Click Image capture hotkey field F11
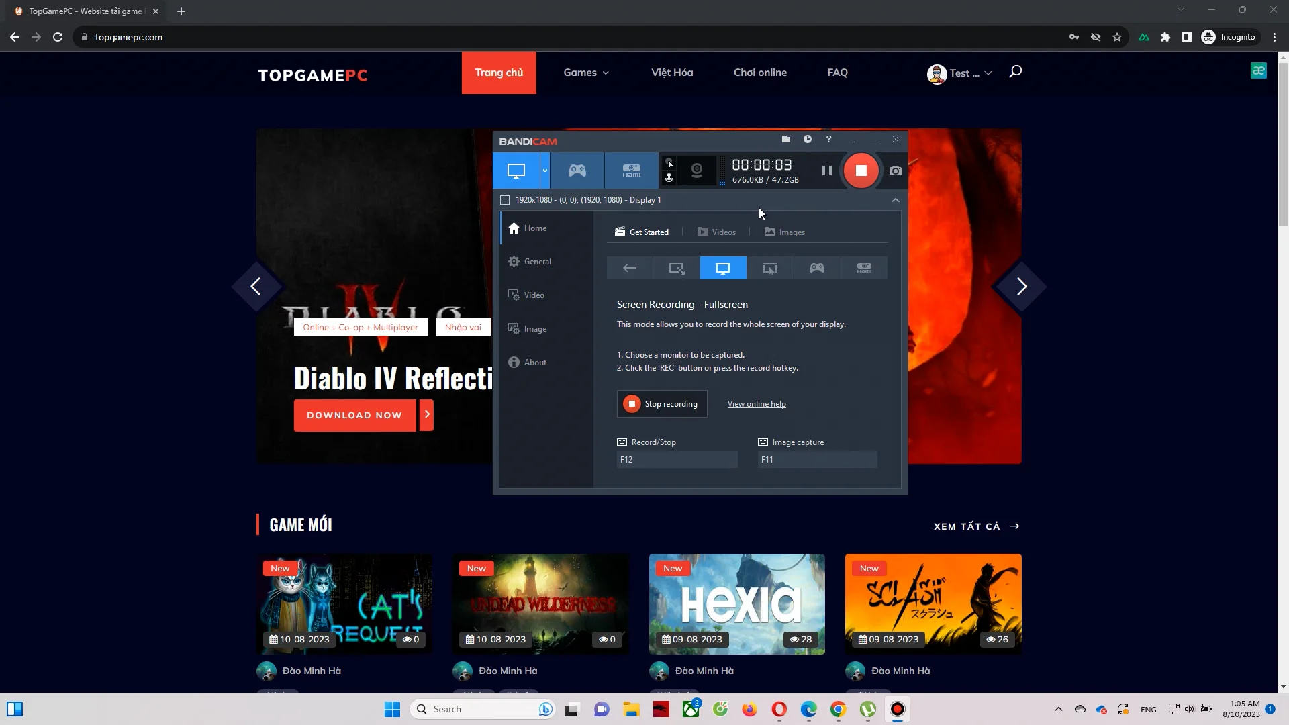This screenshot has height=725, width=1289. (817, 460)
